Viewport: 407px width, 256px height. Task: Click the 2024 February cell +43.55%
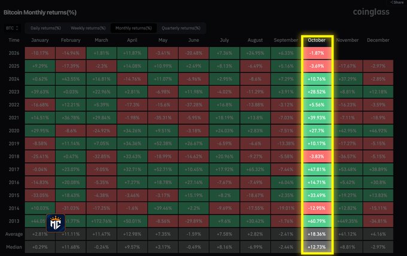tap(71, 79)
